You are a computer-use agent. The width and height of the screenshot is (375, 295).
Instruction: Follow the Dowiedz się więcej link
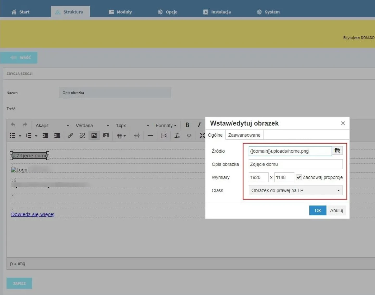[33, 214]
